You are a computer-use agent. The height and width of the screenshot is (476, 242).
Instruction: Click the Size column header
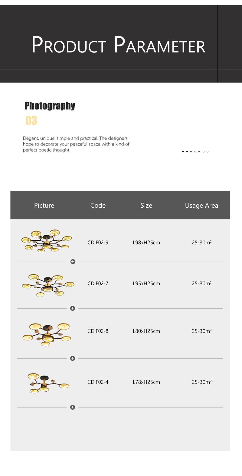146,206
